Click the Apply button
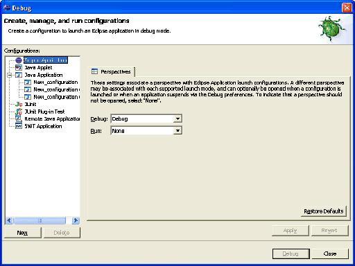The height and width of the screenshot is (266, 355). tap(291, 231)
